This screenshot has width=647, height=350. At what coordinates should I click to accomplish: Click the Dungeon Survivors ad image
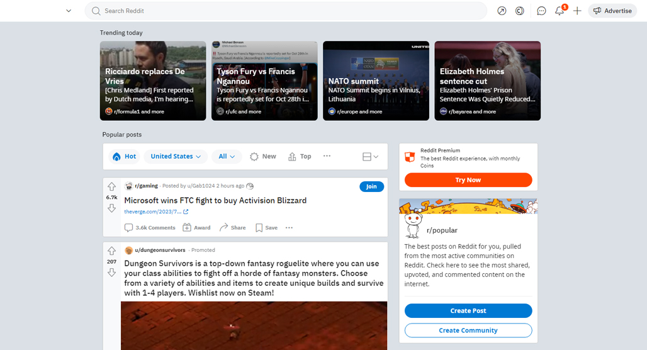coord(254,325)
